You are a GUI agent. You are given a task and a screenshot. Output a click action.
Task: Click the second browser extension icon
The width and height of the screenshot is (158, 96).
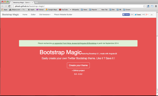(x=152, y=6)
